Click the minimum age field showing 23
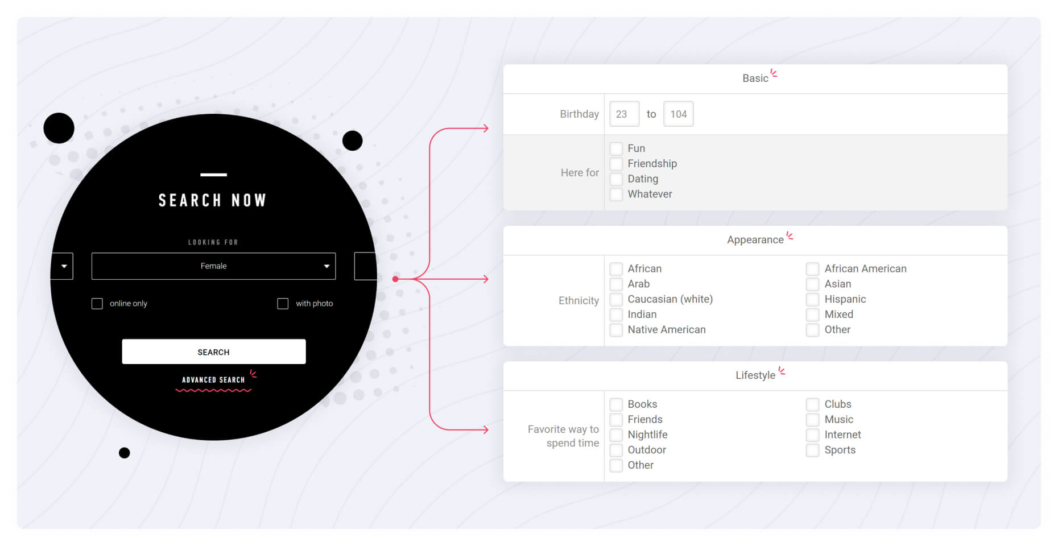 point(624,114)
